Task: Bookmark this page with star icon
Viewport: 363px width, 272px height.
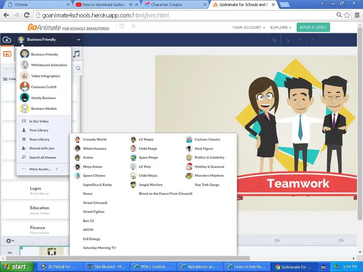Action: [x=347, y=15]
